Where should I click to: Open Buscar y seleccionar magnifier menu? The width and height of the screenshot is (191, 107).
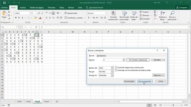172,16
